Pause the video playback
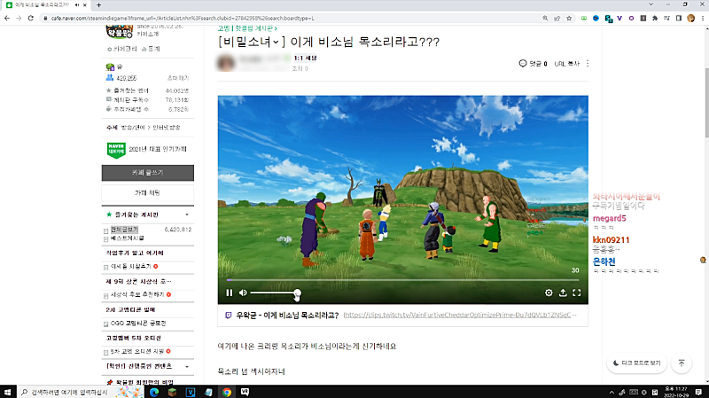 230,293
